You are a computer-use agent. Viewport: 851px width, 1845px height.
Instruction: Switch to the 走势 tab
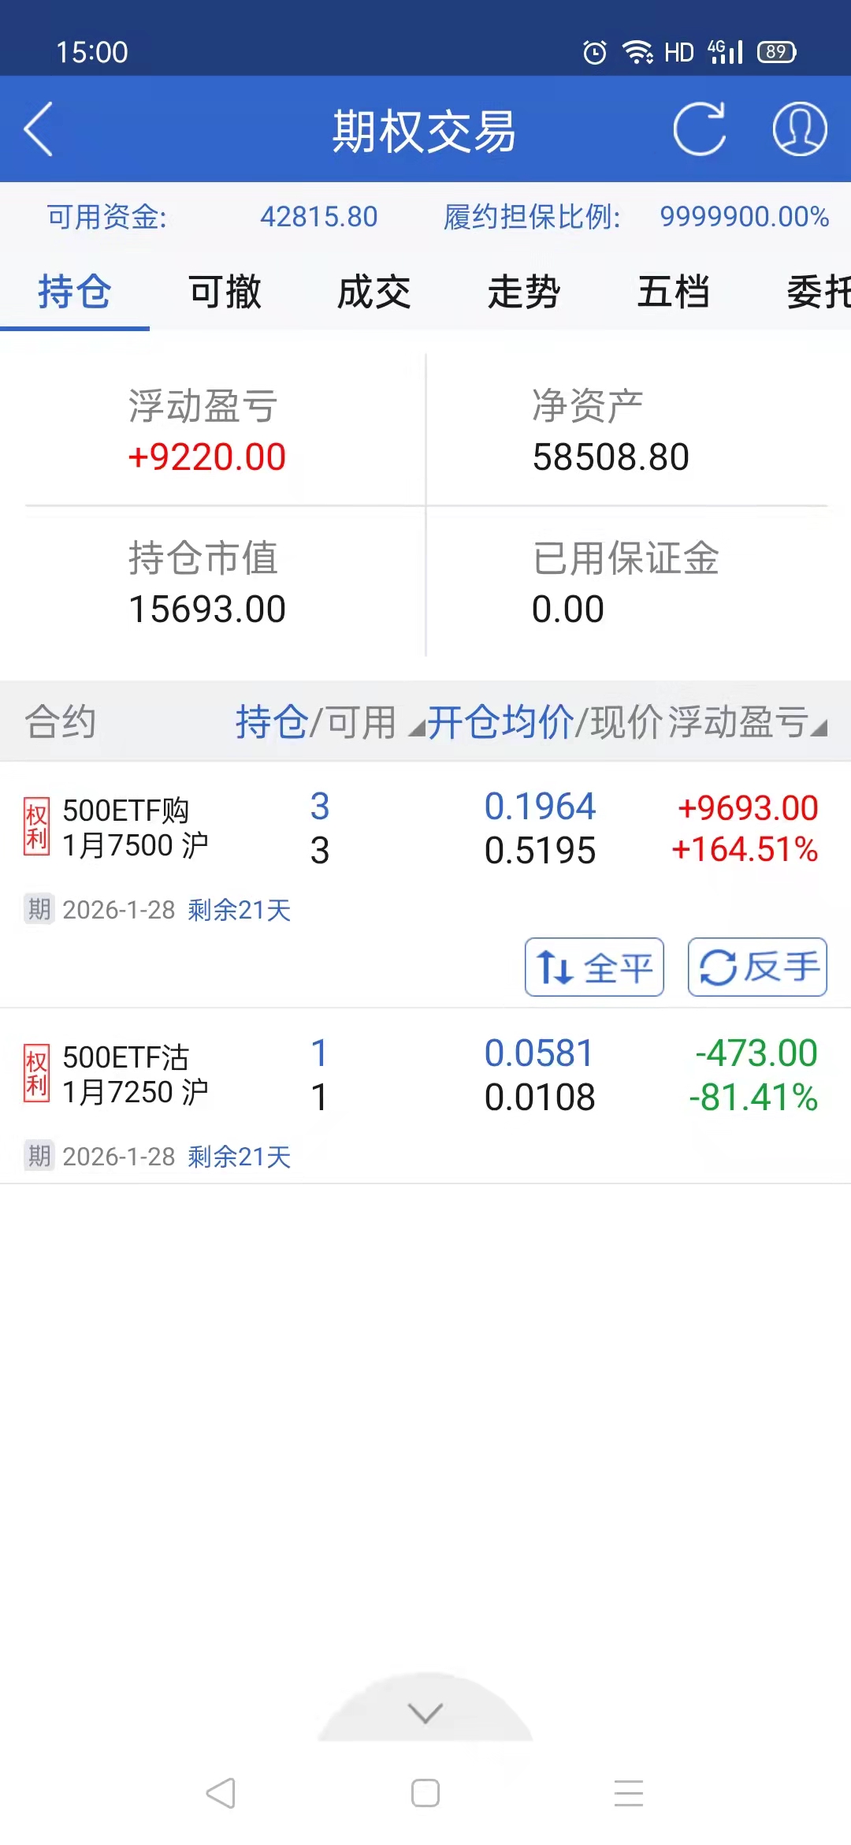tap(524, 293)
